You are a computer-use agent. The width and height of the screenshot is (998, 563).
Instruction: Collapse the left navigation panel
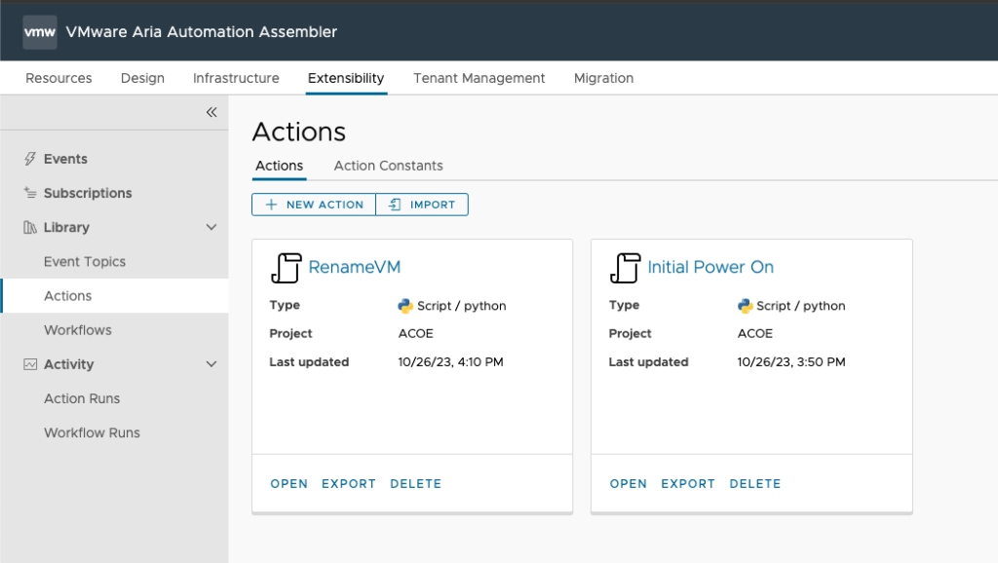coord(211,112)
